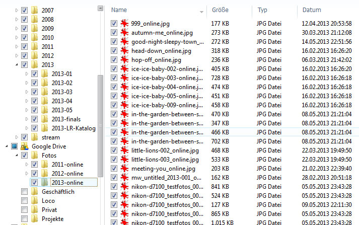This screenshot has height=225, width=359.
Task: Enable the Privat folder checkbox
Action: [x=24, y=210]
